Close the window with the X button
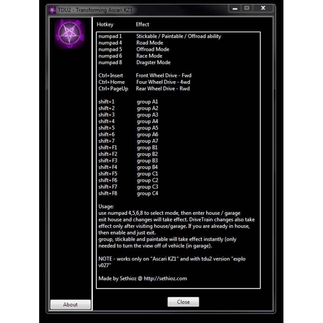This screenshot has width=323, height=323. pyautogui.click(x=263, y=8)
